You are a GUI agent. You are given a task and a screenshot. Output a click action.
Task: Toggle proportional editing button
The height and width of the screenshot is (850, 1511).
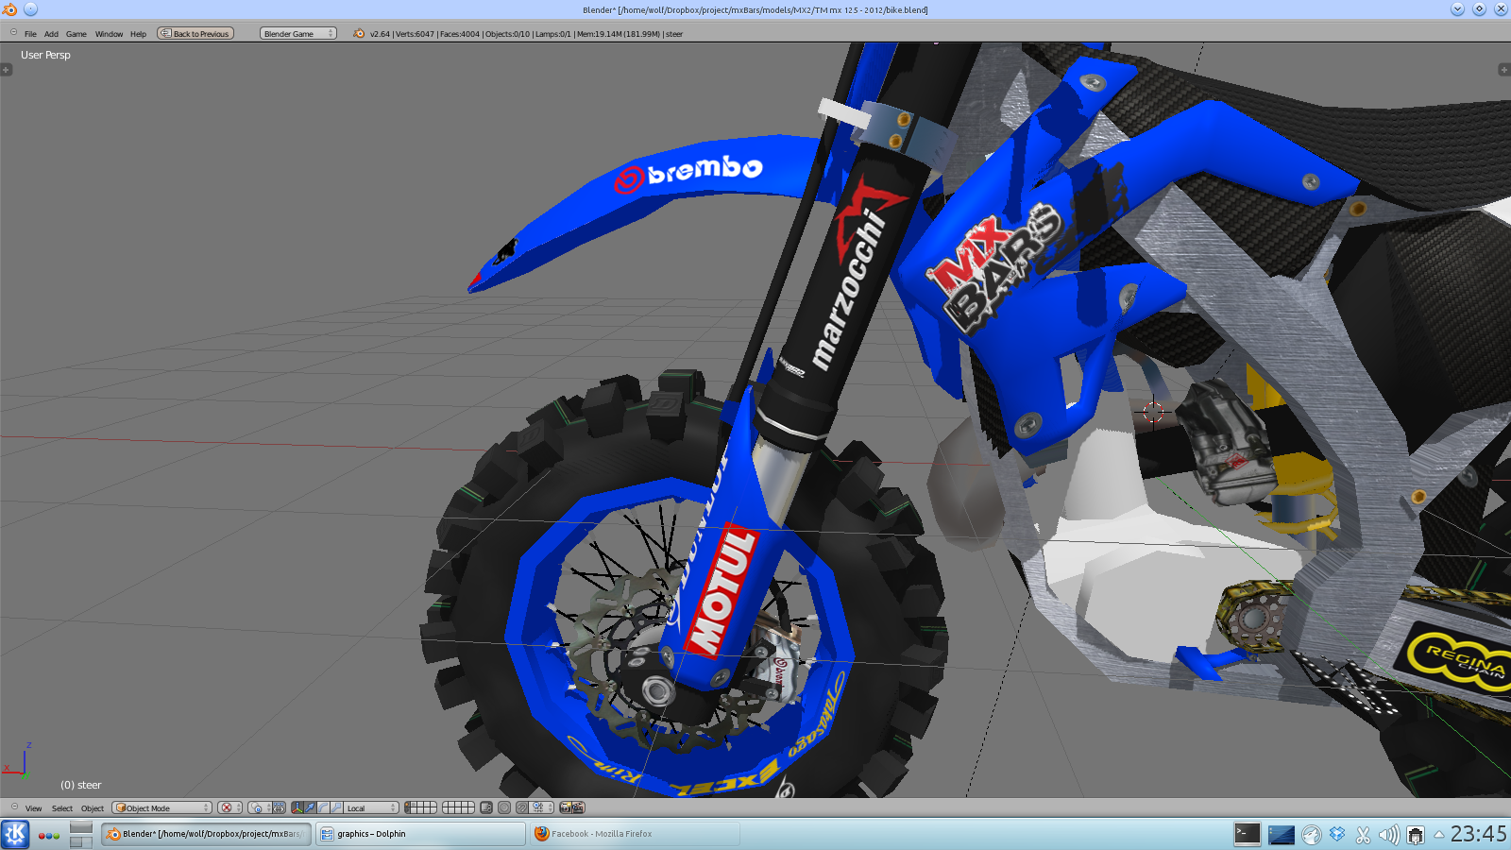(504, 807)
